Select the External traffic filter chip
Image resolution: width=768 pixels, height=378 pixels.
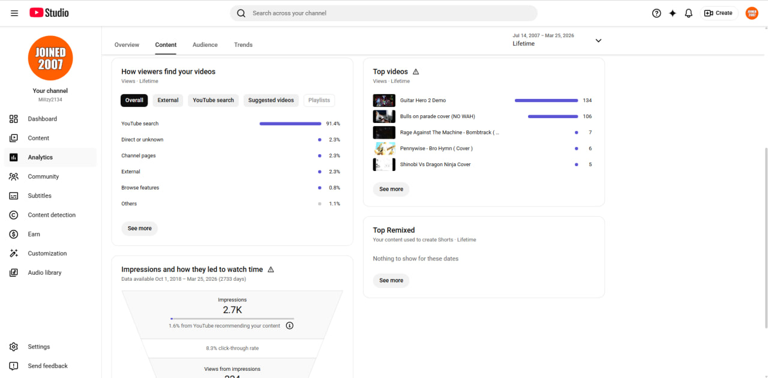point(168,100)
